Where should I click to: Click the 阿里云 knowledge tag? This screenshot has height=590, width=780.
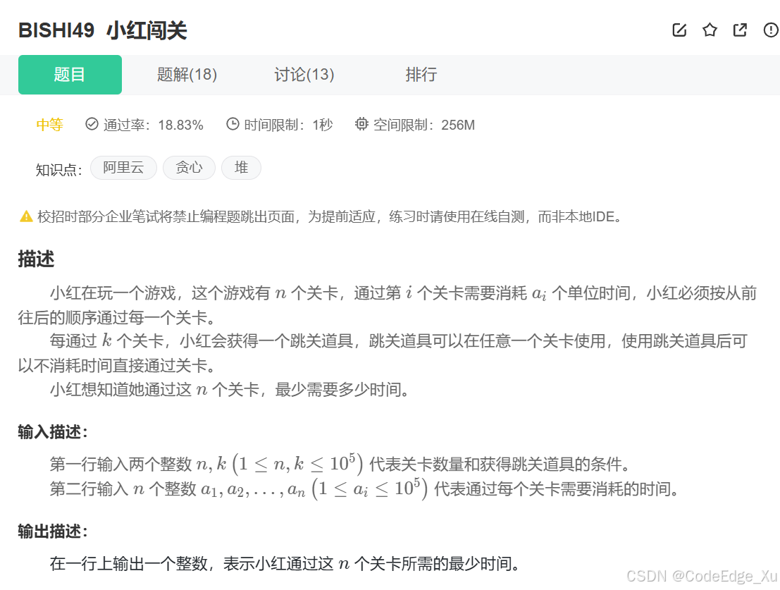[123, 168]
